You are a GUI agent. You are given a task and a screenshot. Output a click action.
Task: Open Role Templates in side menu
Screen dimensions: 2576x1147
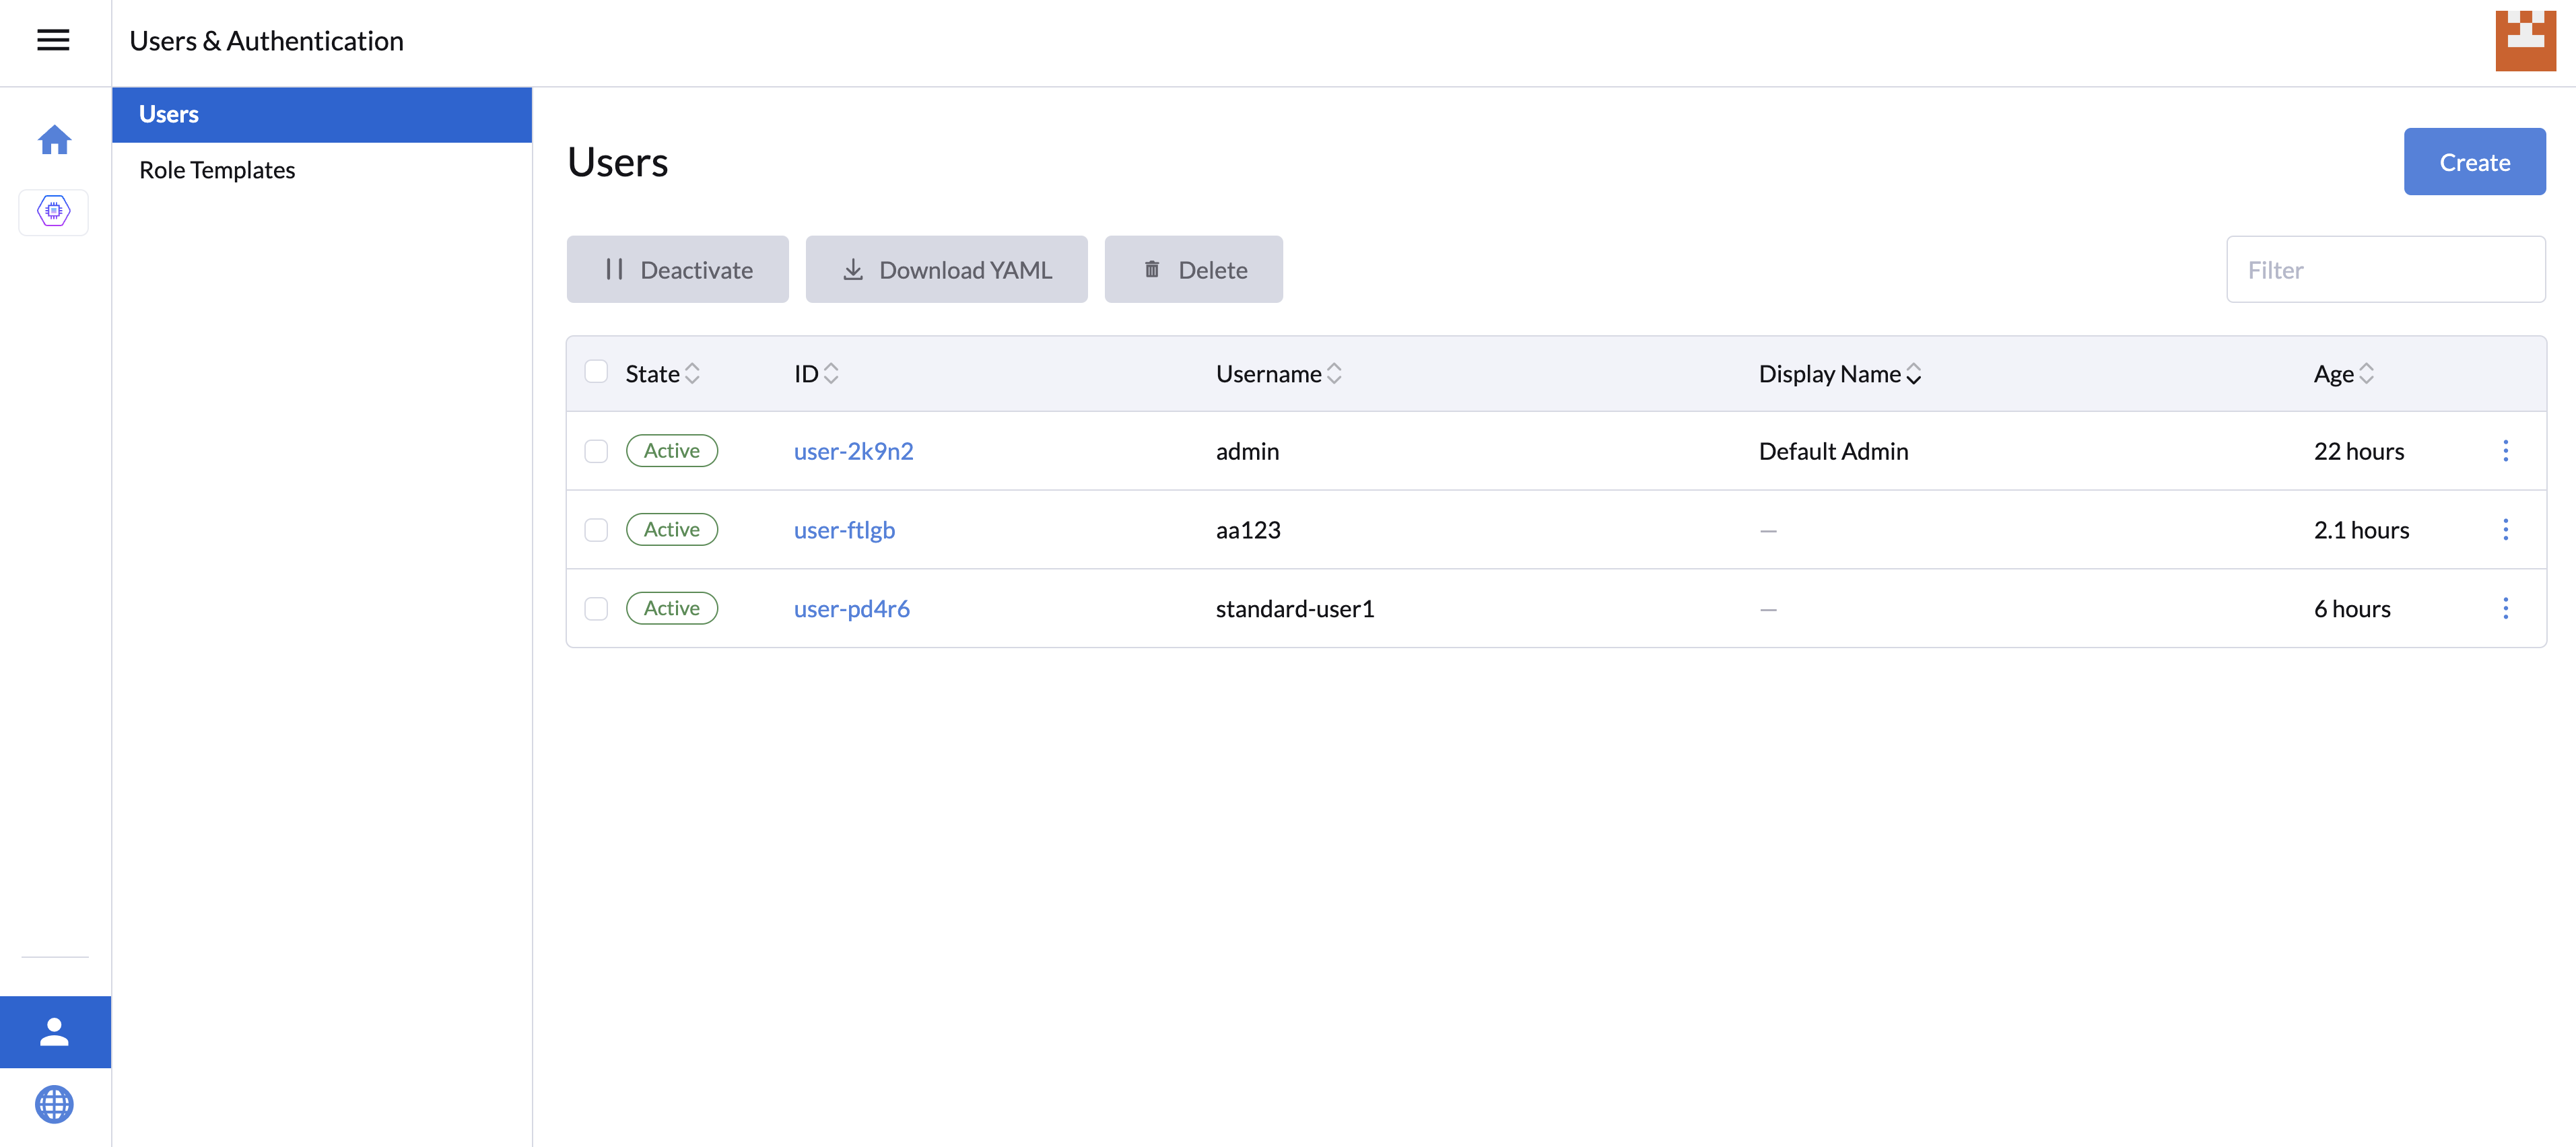[x=322, y=170]
